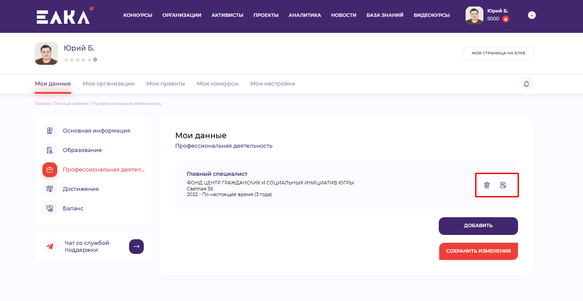Edit the Главный специалист job entry

point(503,185)
